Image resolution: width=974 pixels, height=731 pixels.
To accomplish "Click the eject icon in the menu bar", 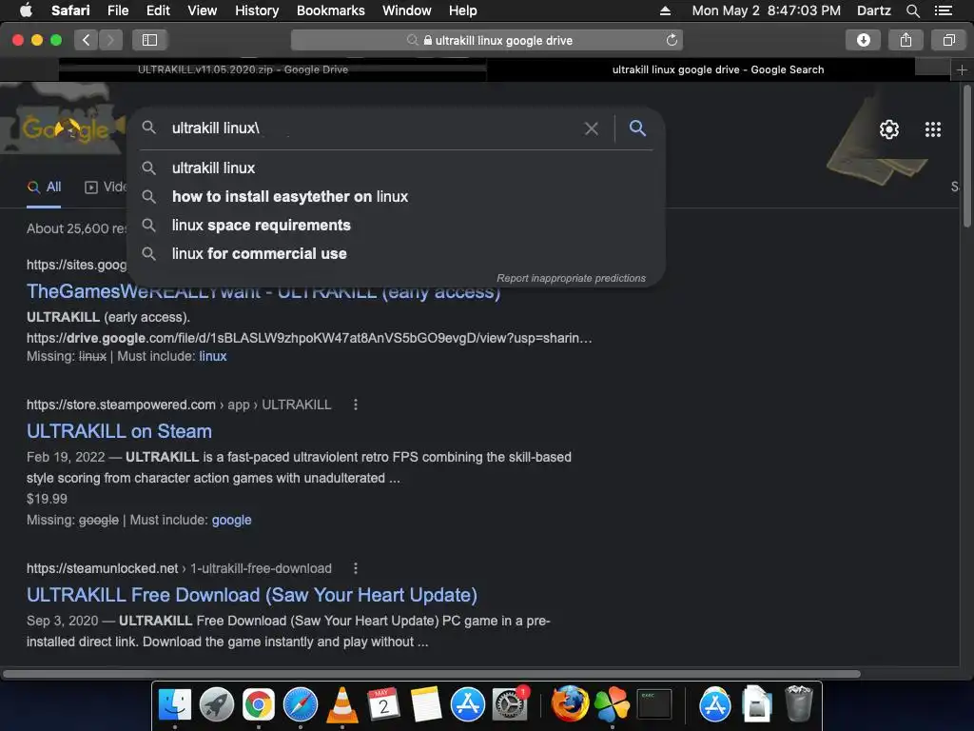I will point(665,10).
